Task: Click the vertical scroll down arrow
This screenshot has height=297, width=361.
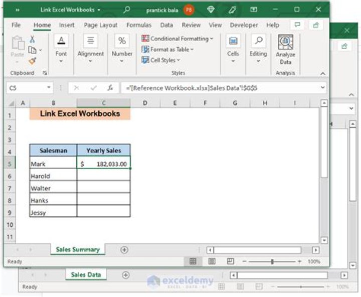Action: pyautogui.click(x=324, y=240)
